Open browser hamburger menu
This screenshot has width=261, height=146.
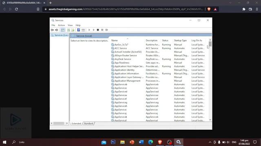click(257, 9)
